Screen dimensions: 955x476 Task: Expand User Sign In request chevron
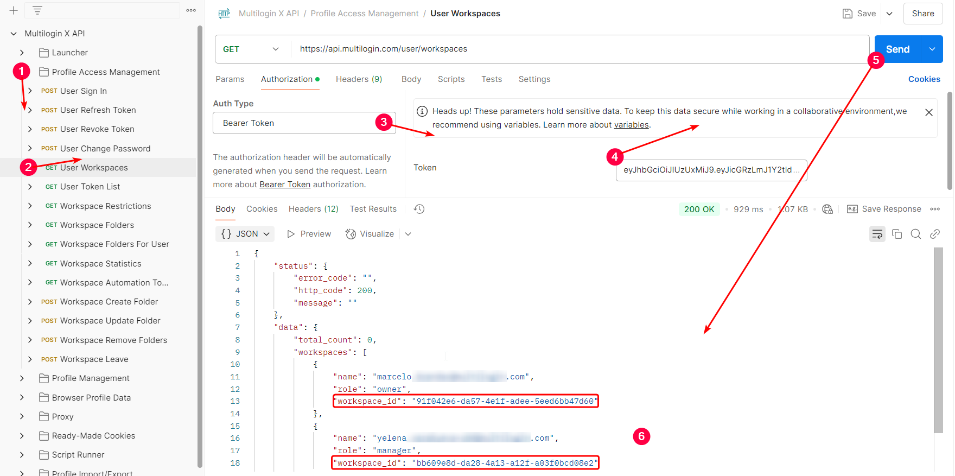point(30,91)
